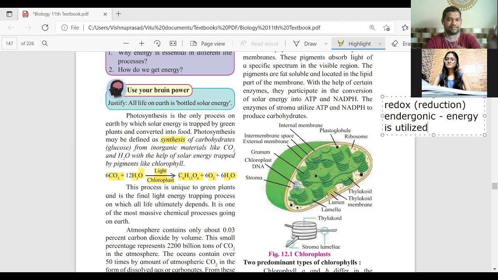Select the Draw tool

coord(305,44)
